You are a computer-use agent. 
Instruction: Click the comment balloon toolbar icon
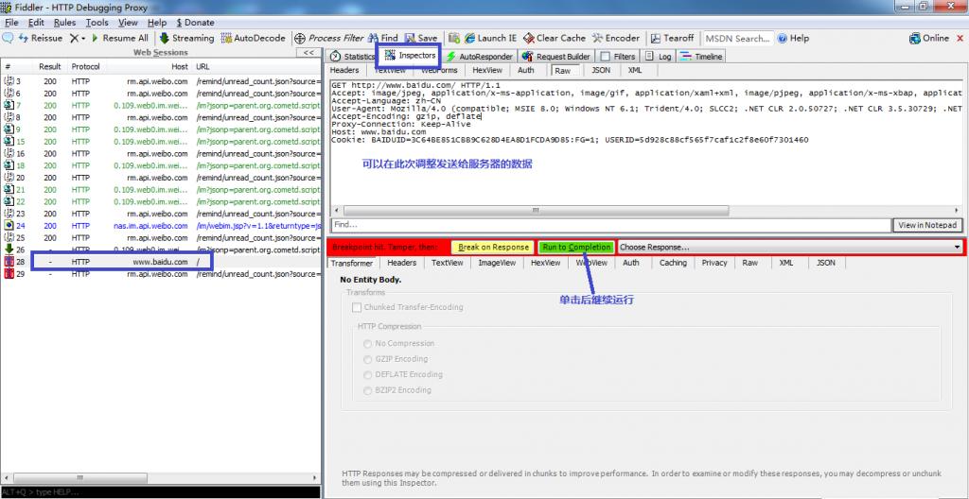(8, 39)
